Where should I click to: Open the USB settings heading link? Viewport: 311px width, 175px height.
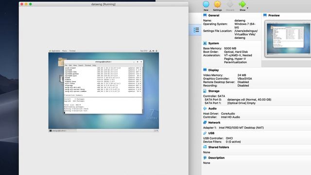211,133
